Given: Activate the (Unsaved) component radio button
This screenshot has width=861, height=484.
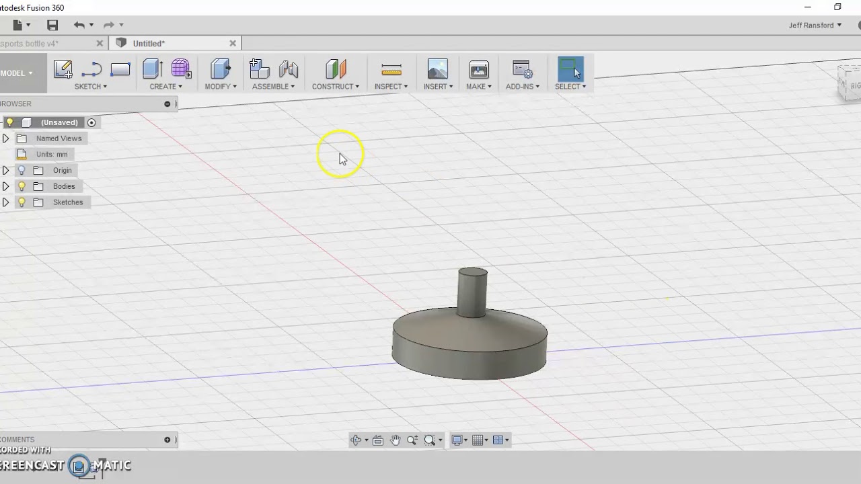Looking at the screenshot, I should pyautogui.click(x=91, y=122).
